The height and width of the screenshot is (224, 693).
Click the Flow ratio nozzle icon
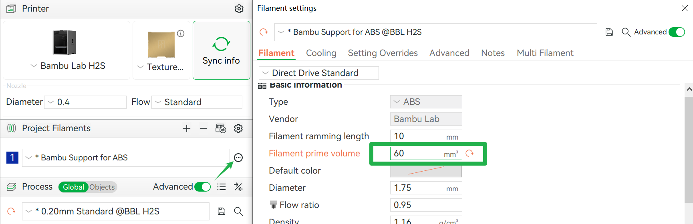274,205
